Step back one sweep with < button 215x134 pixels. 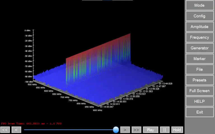pyautogui.click(x=16, y=130)
